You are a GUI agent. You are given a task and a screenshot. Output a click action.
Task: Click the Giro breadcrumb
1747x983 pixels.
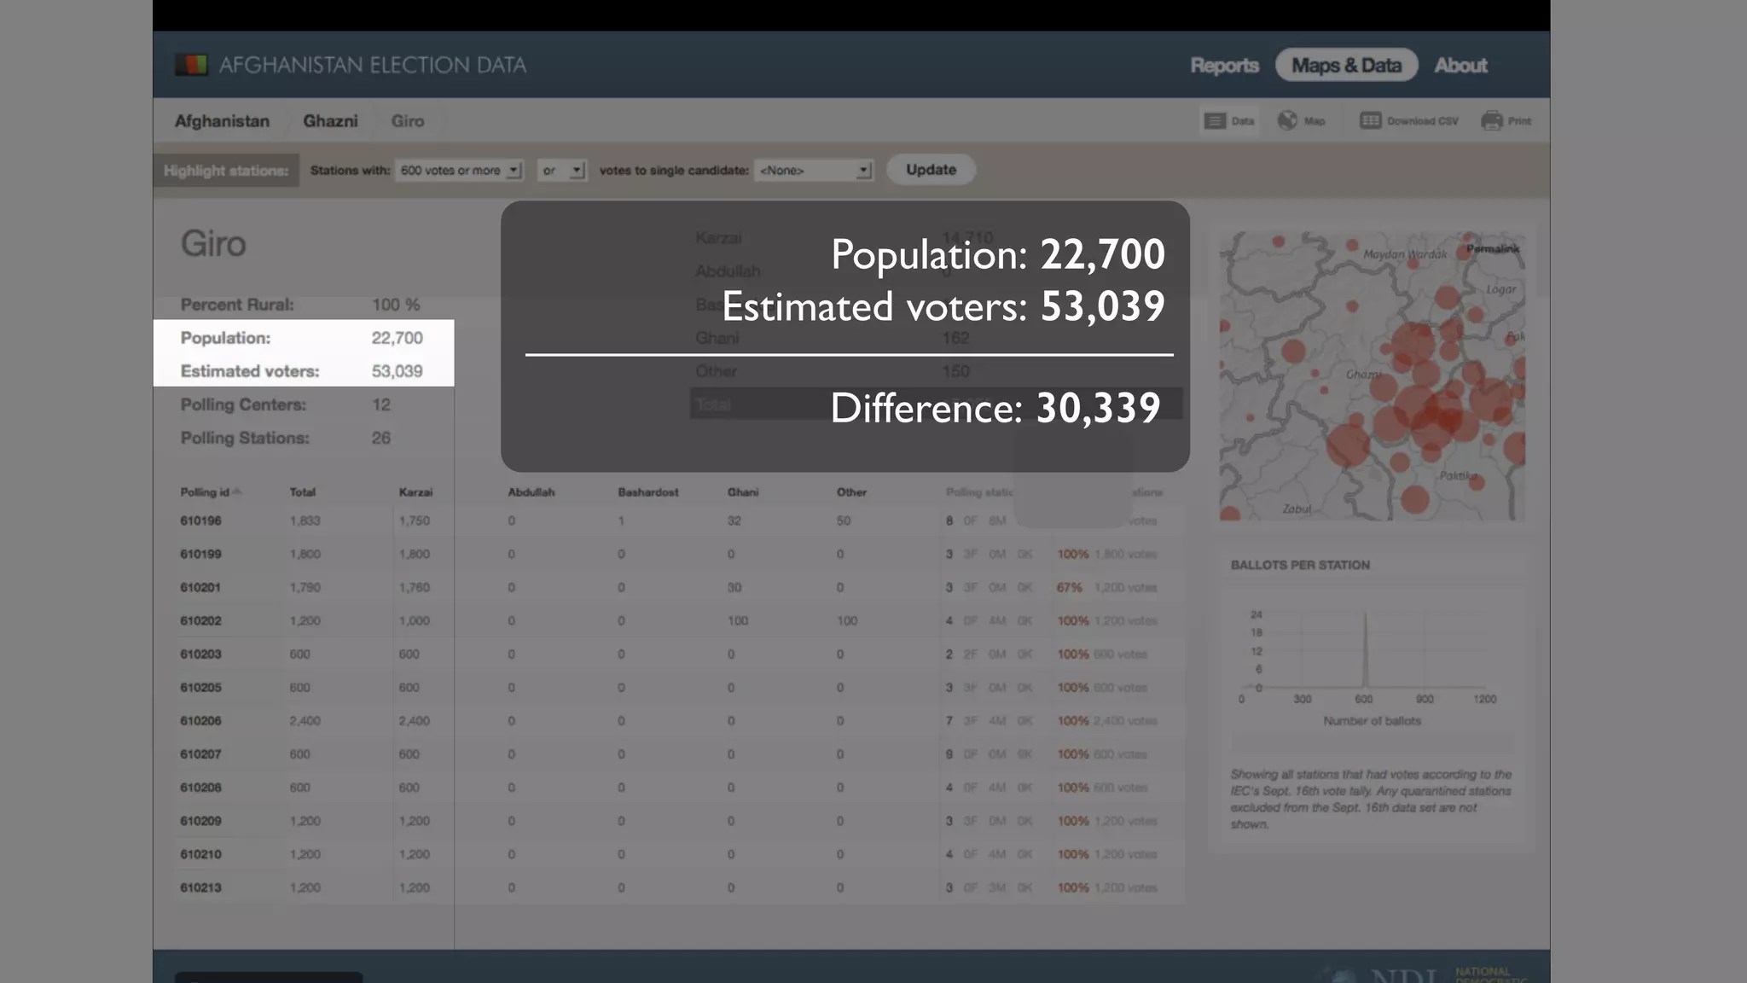(408, 121)
